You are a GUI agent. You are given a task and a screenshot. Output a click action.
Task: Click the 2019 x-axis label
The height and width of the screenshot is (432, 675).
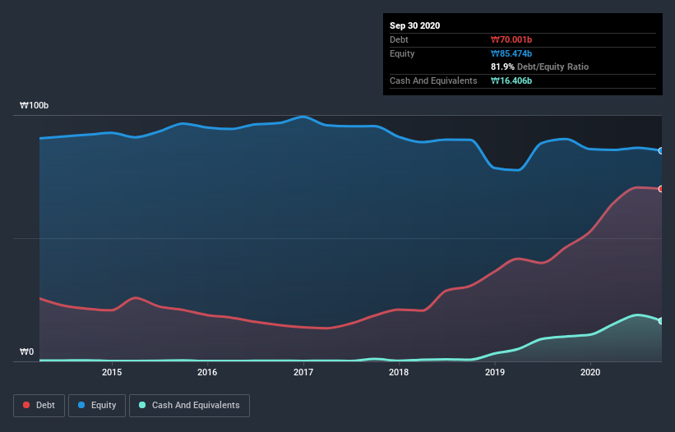tap(495, 372)
